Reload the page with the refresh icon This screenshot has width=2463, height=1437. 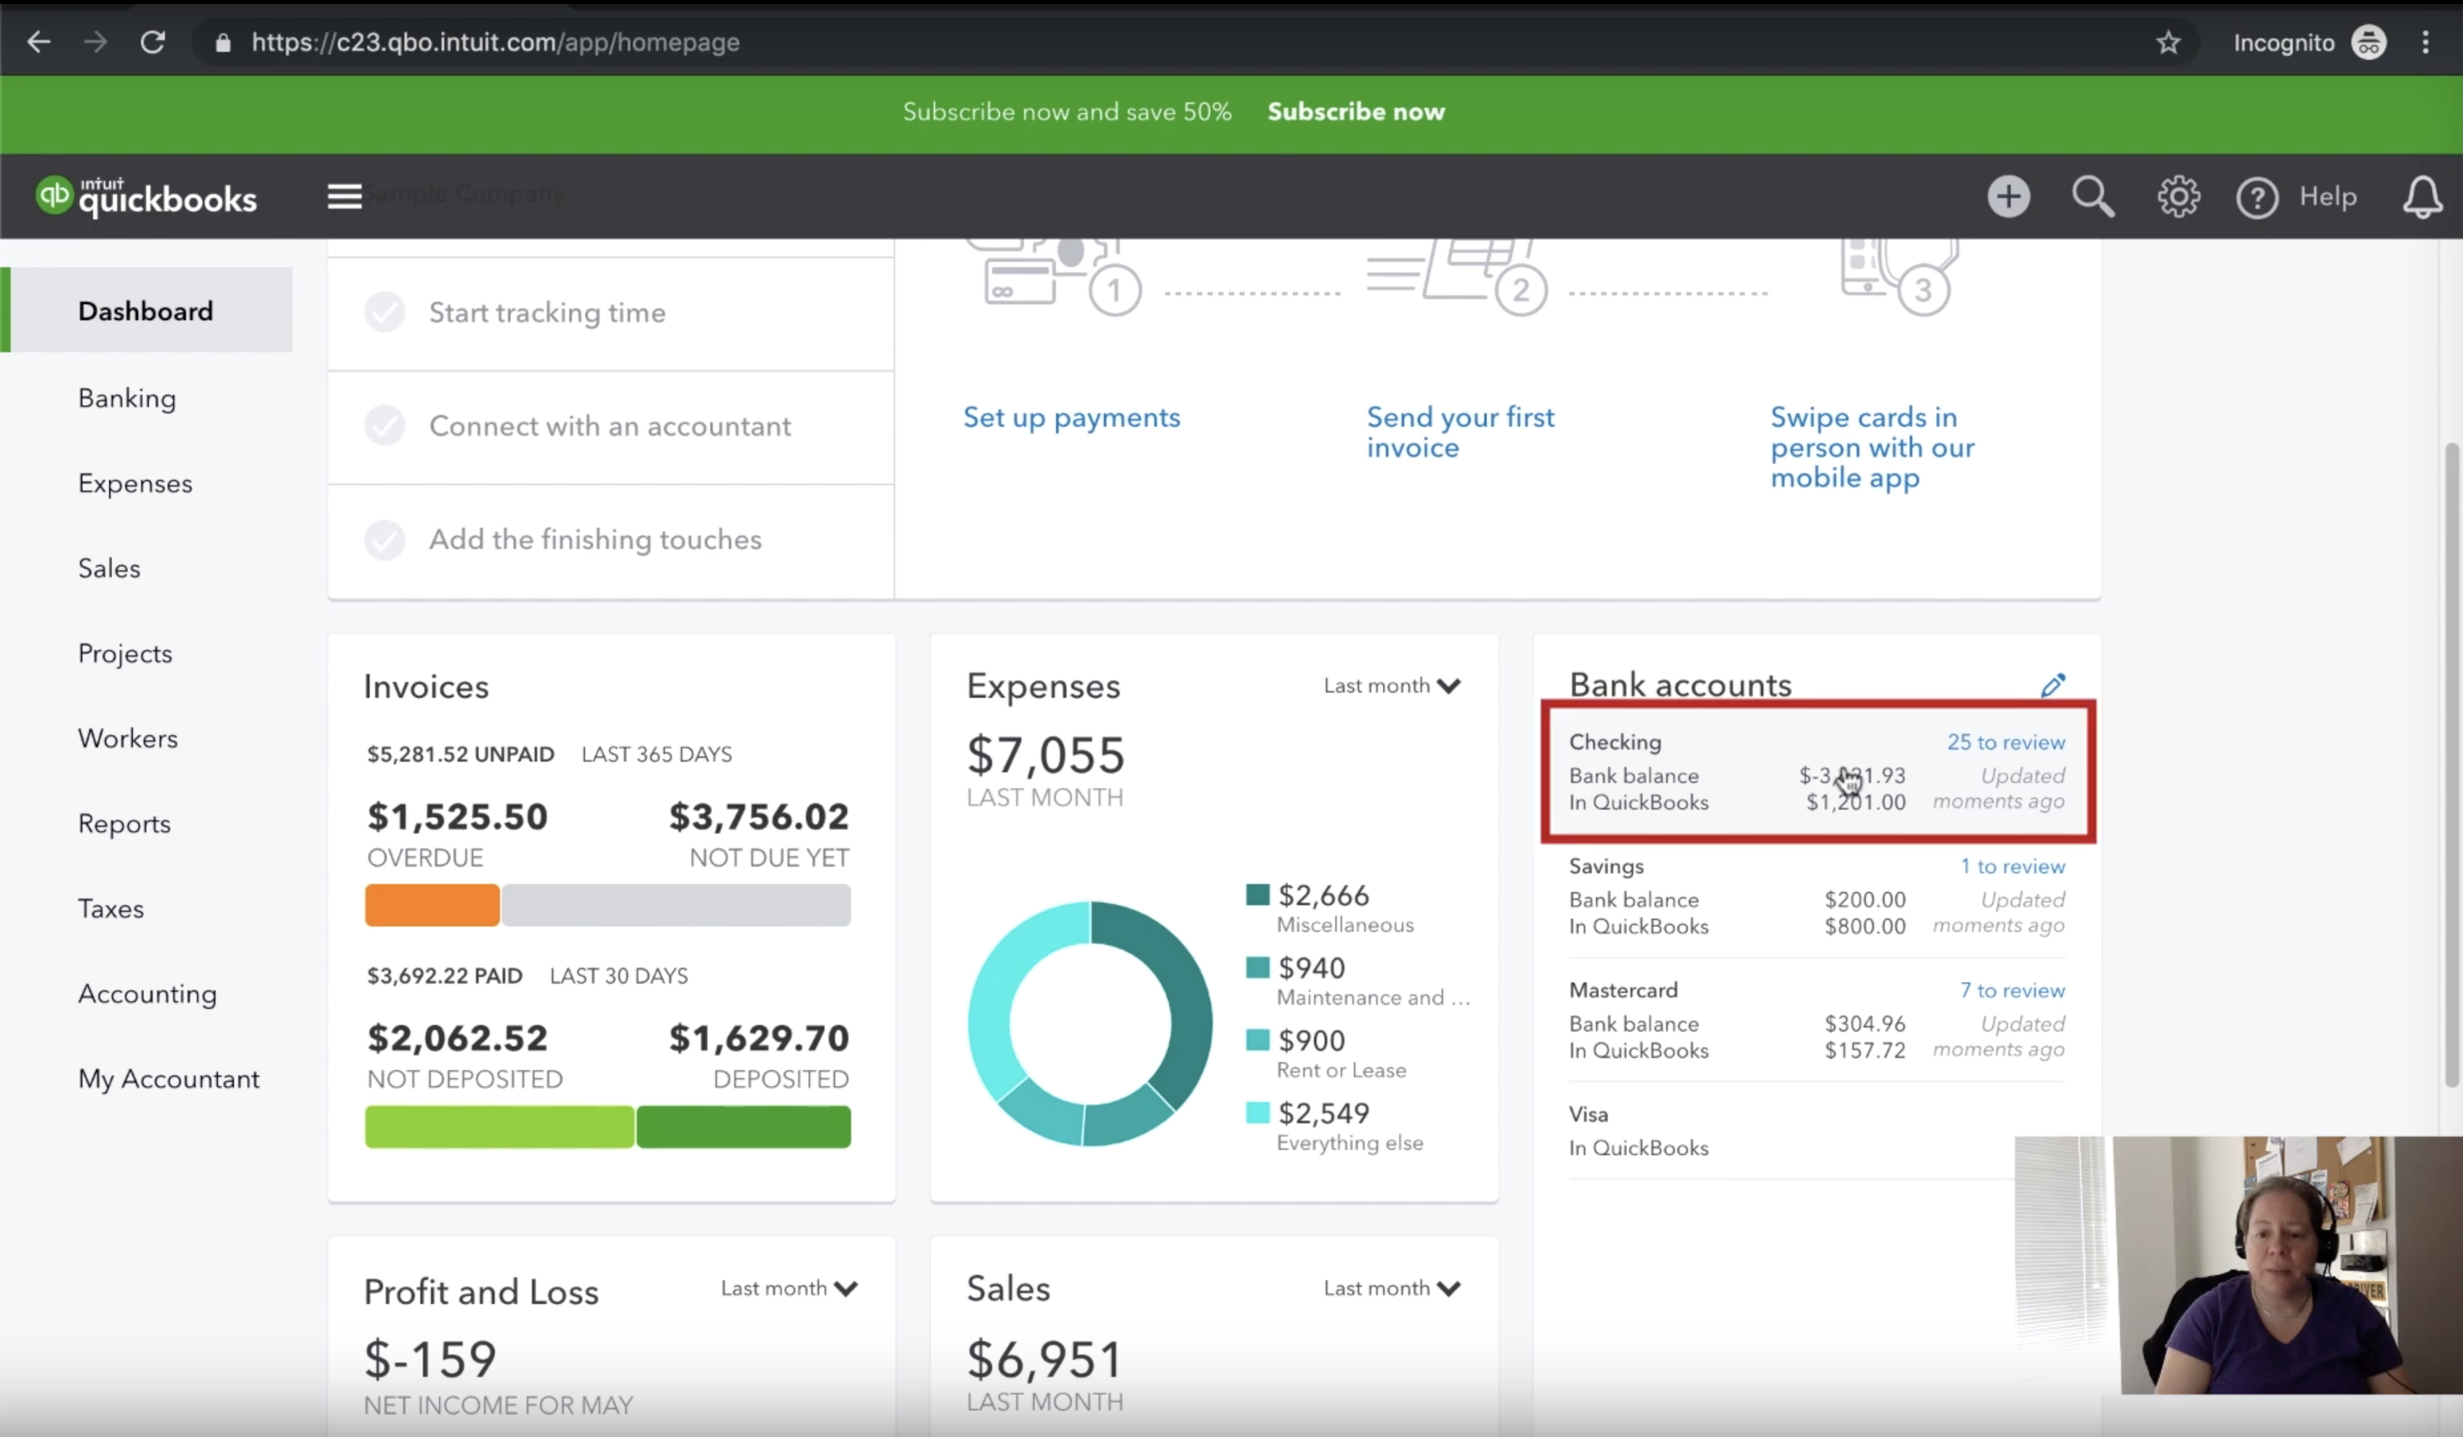coord(152,42)
